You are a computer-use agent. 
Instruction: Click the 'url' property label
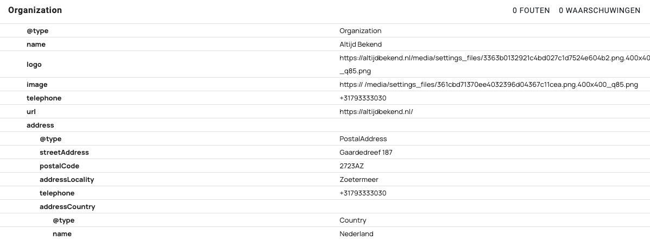tap(31, 112)
